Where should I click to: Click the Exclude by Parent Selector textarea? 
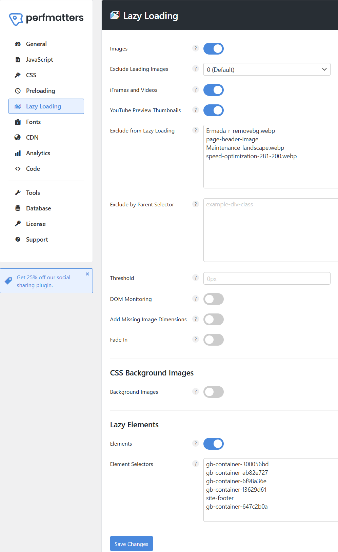271,230
